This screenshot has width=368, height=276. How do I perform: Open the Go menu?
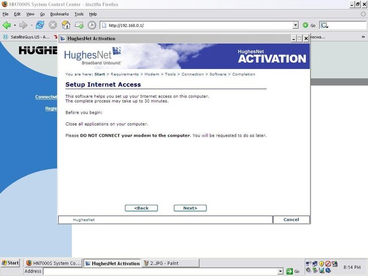coord(42,14)
